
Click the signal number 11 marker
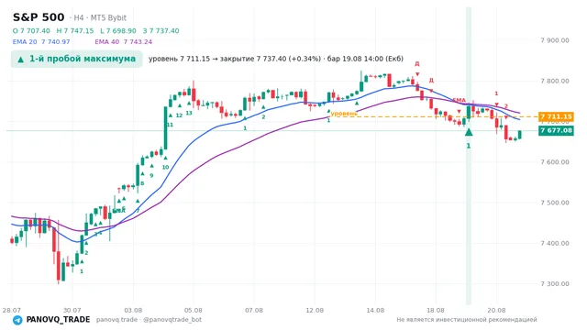pyautogui.click(x=170, y=125)
